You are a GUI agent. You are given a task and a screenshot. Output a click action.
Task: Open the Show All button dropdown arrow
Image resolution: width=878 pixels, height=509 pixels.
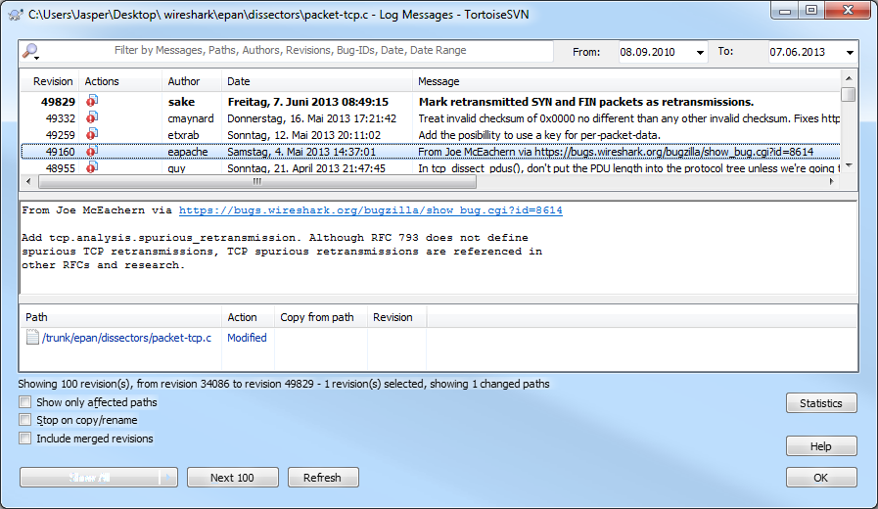[x=168, y=478]
